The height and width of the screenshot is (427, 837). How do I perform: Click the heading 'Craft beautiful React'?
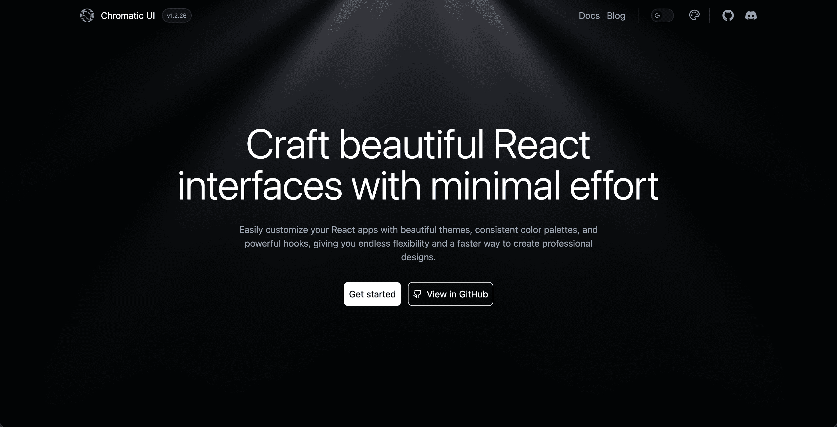(418, 144)
